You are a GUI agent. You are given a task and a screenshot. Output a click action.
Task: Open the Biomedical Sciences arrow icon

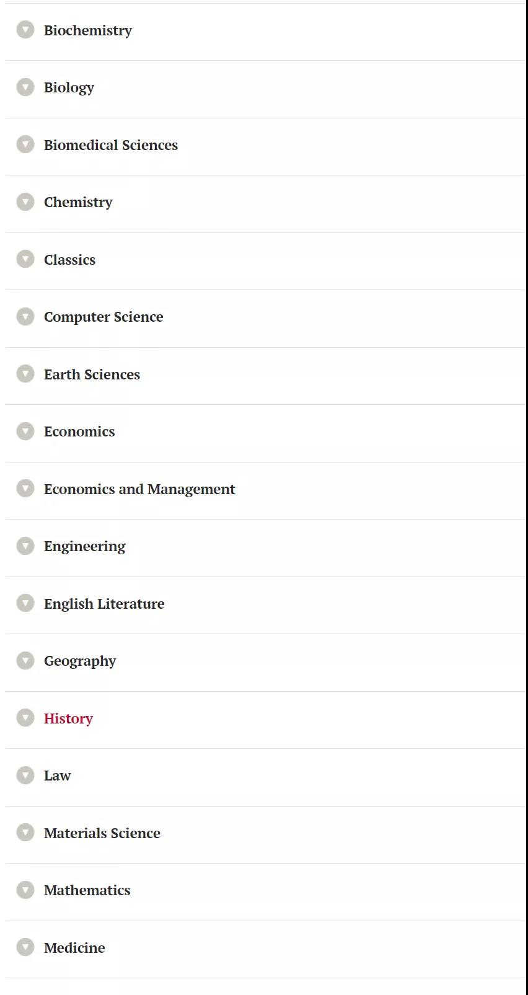click(25, 144)
